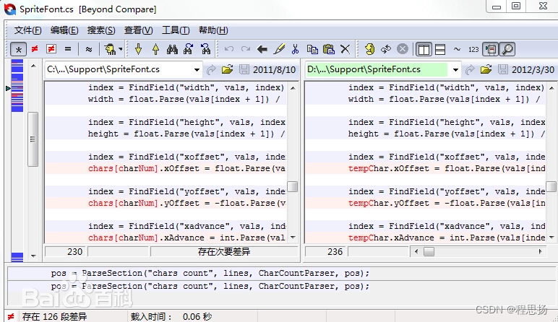558x322 pixels.
Task: Click the Find Next binoculars icon
Action: 189,49
